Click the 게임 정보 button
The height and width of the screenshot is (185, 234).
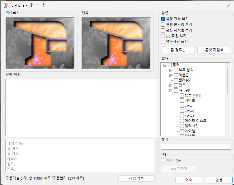[x=136, y=178]
